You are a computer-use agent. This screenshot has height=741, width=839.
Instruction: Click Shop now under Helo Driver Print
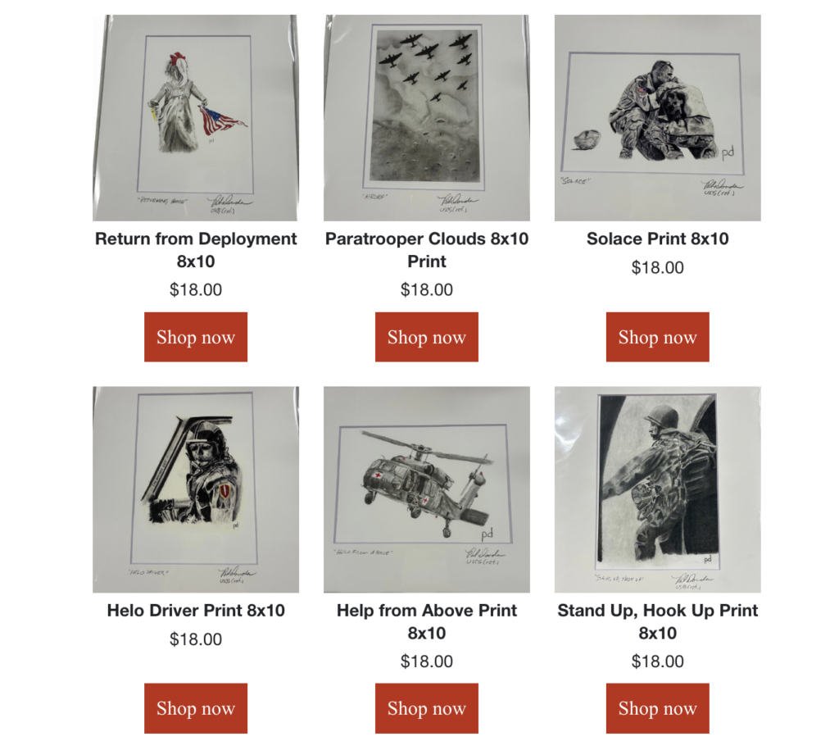coord(196,708)
